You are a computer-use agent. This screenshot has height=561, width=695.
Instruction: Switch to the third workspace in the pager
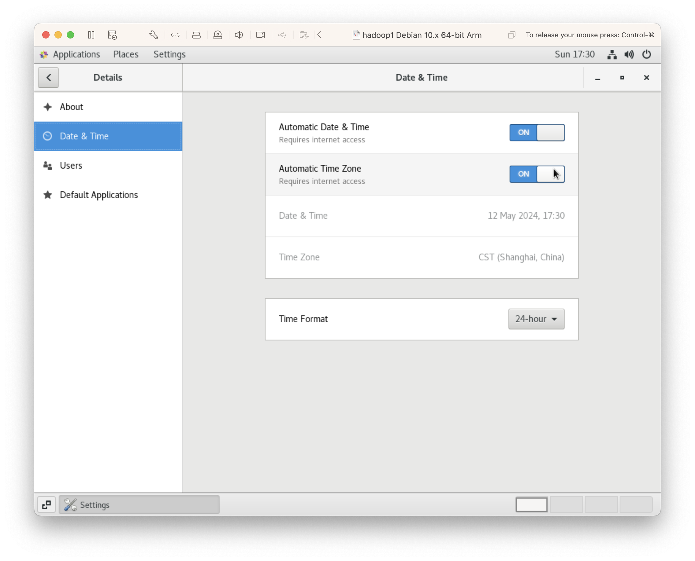click(601, 505)
